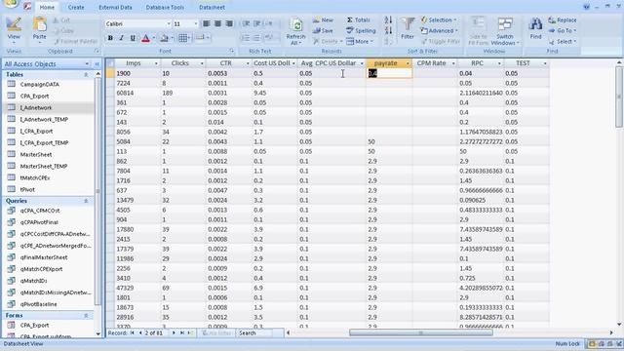
Task: Click Switch Windows button
Action: [505, 31]
